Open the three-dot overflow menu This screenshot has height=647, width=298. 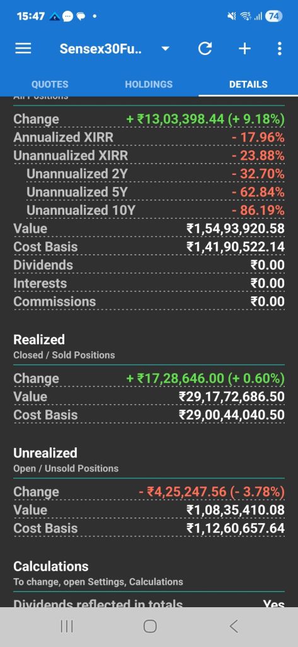point(280,49)
